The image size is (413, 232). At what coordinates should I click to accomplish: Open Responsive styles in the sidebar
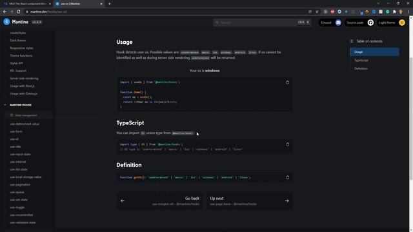pyautogui.click(x=21, y=48)
